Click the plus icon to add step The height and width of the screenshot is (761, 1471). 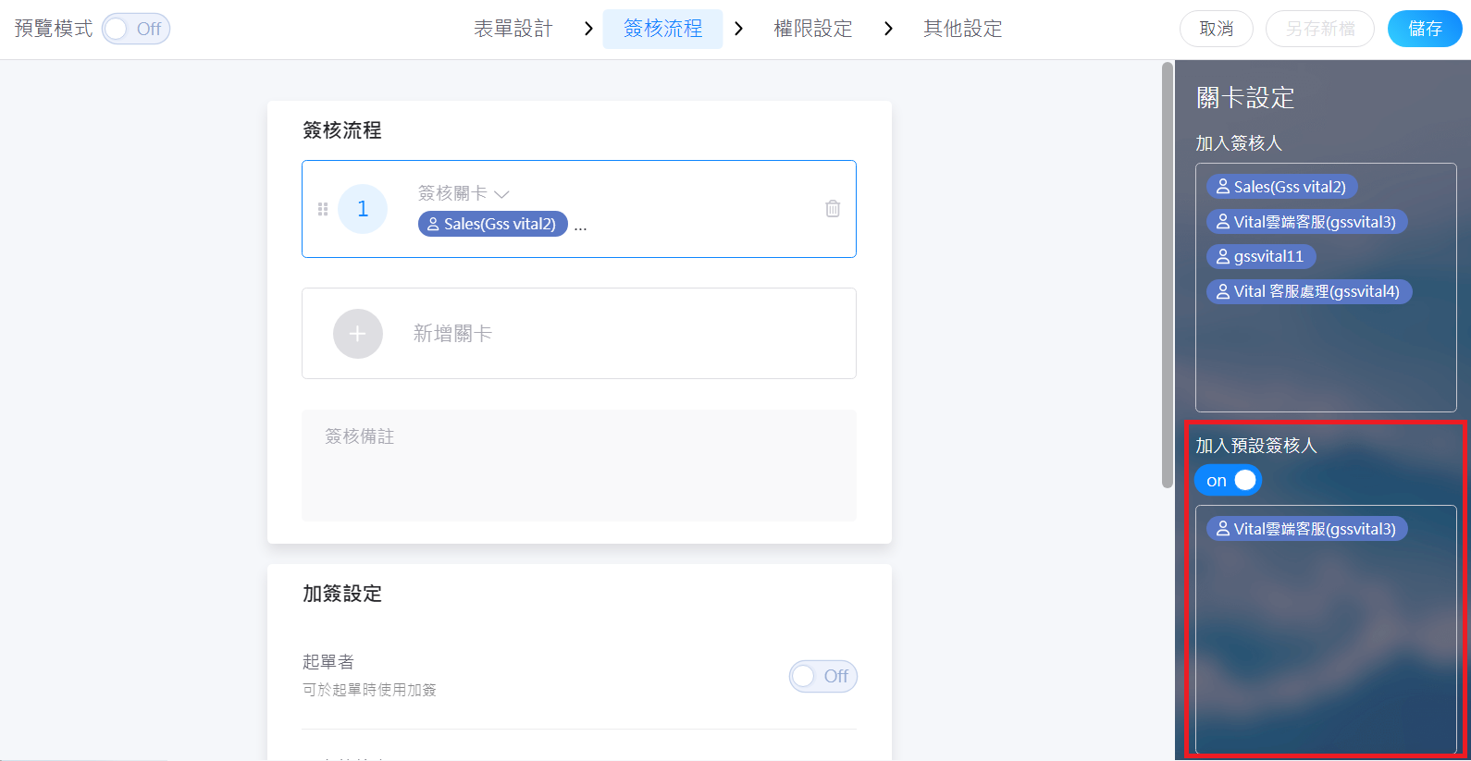click(x=358, y=334)
